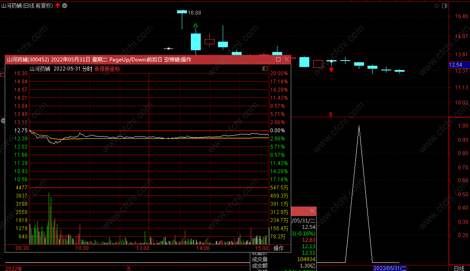
Task: Click the 山河药辅(日线.前复权) chart title
Action: pyautogui.click(x=27, y=6)
